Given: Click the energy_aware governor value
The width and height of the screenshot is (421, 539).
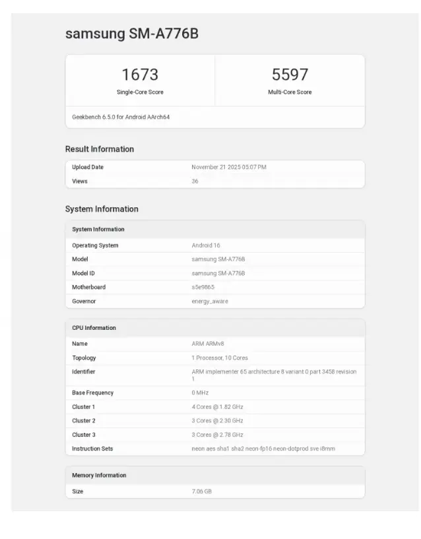Looking at the screenshot, I should [x=210, y=301].
